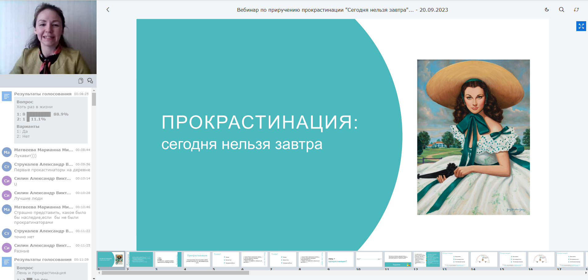Open the chat bubbles icon
This screenshot has width=588, height=280.
[90, 81]
